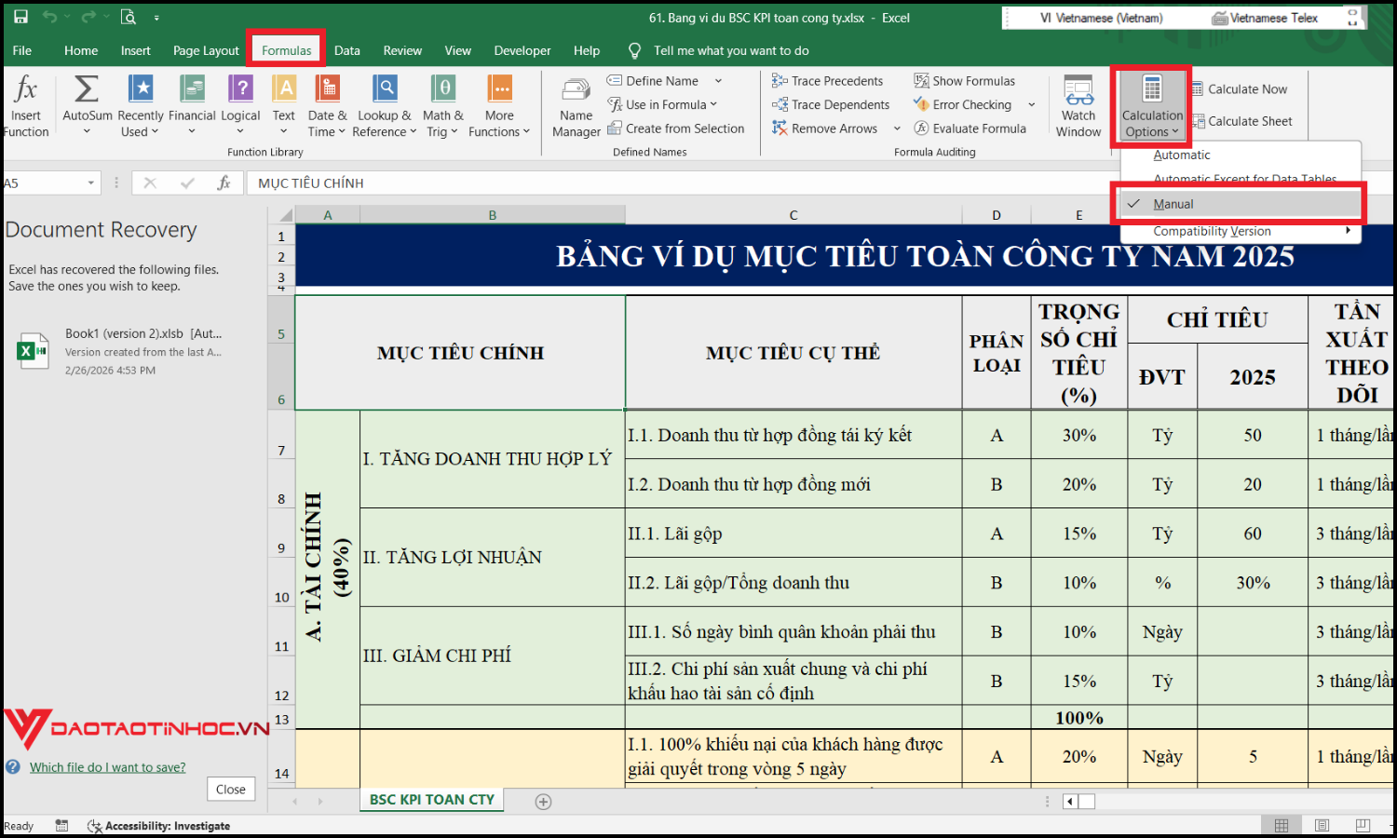The width and height of the screenshot is (1397, 838).
Task: Open the Date & Time functions dropdown
Action: point(327,105)
